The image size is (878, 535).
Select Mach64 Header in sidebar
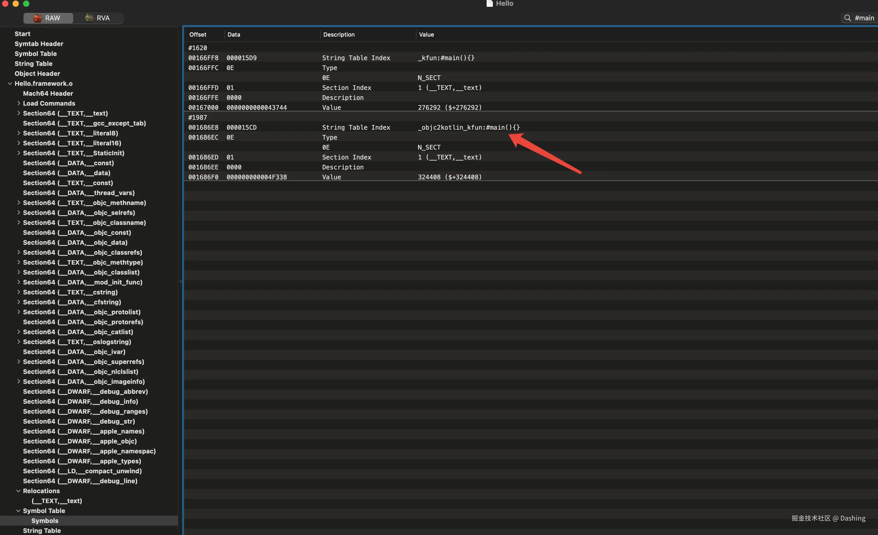48,93
